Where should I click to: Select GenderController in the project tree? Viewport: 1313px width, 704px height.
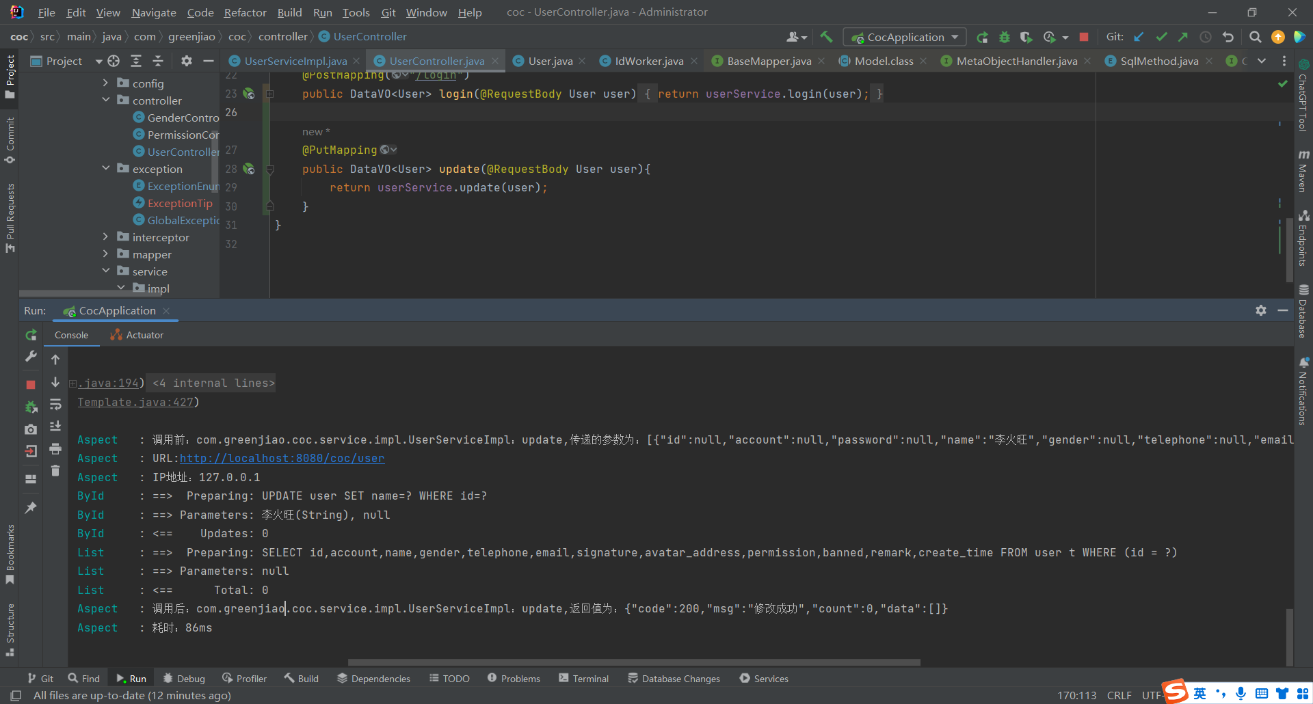(182, 118)
